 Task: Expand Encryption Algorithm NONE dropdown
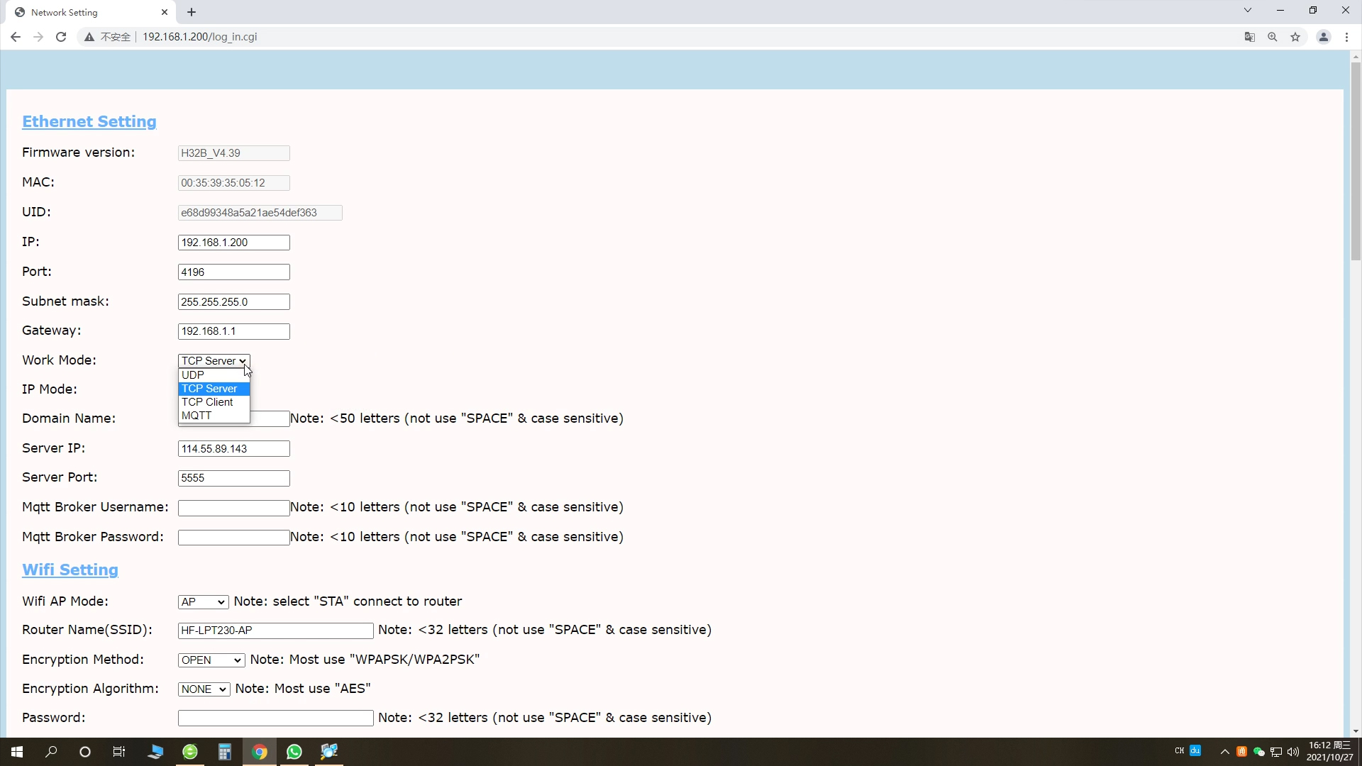[x=204, y=689]
